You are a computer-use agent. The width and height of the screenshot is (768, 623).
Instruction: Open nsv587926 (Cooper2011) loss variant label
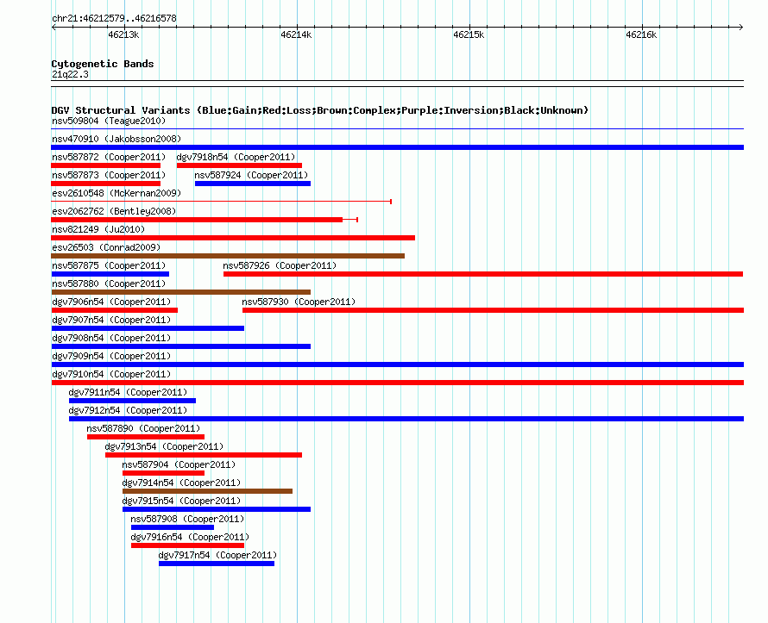pyautogui.click(x=280, y=265)
